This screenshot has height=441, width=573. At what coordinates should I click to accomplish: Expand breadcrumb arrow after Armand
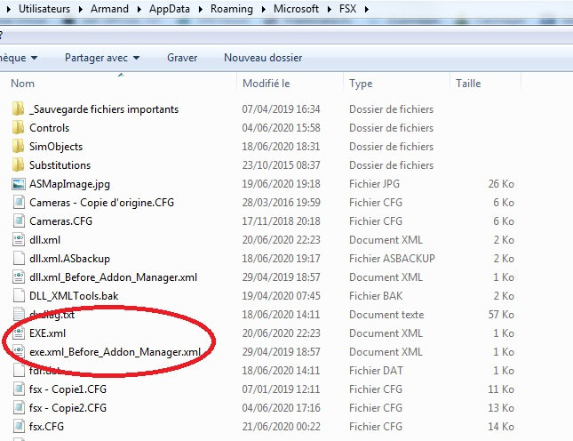tap(139, 9)
